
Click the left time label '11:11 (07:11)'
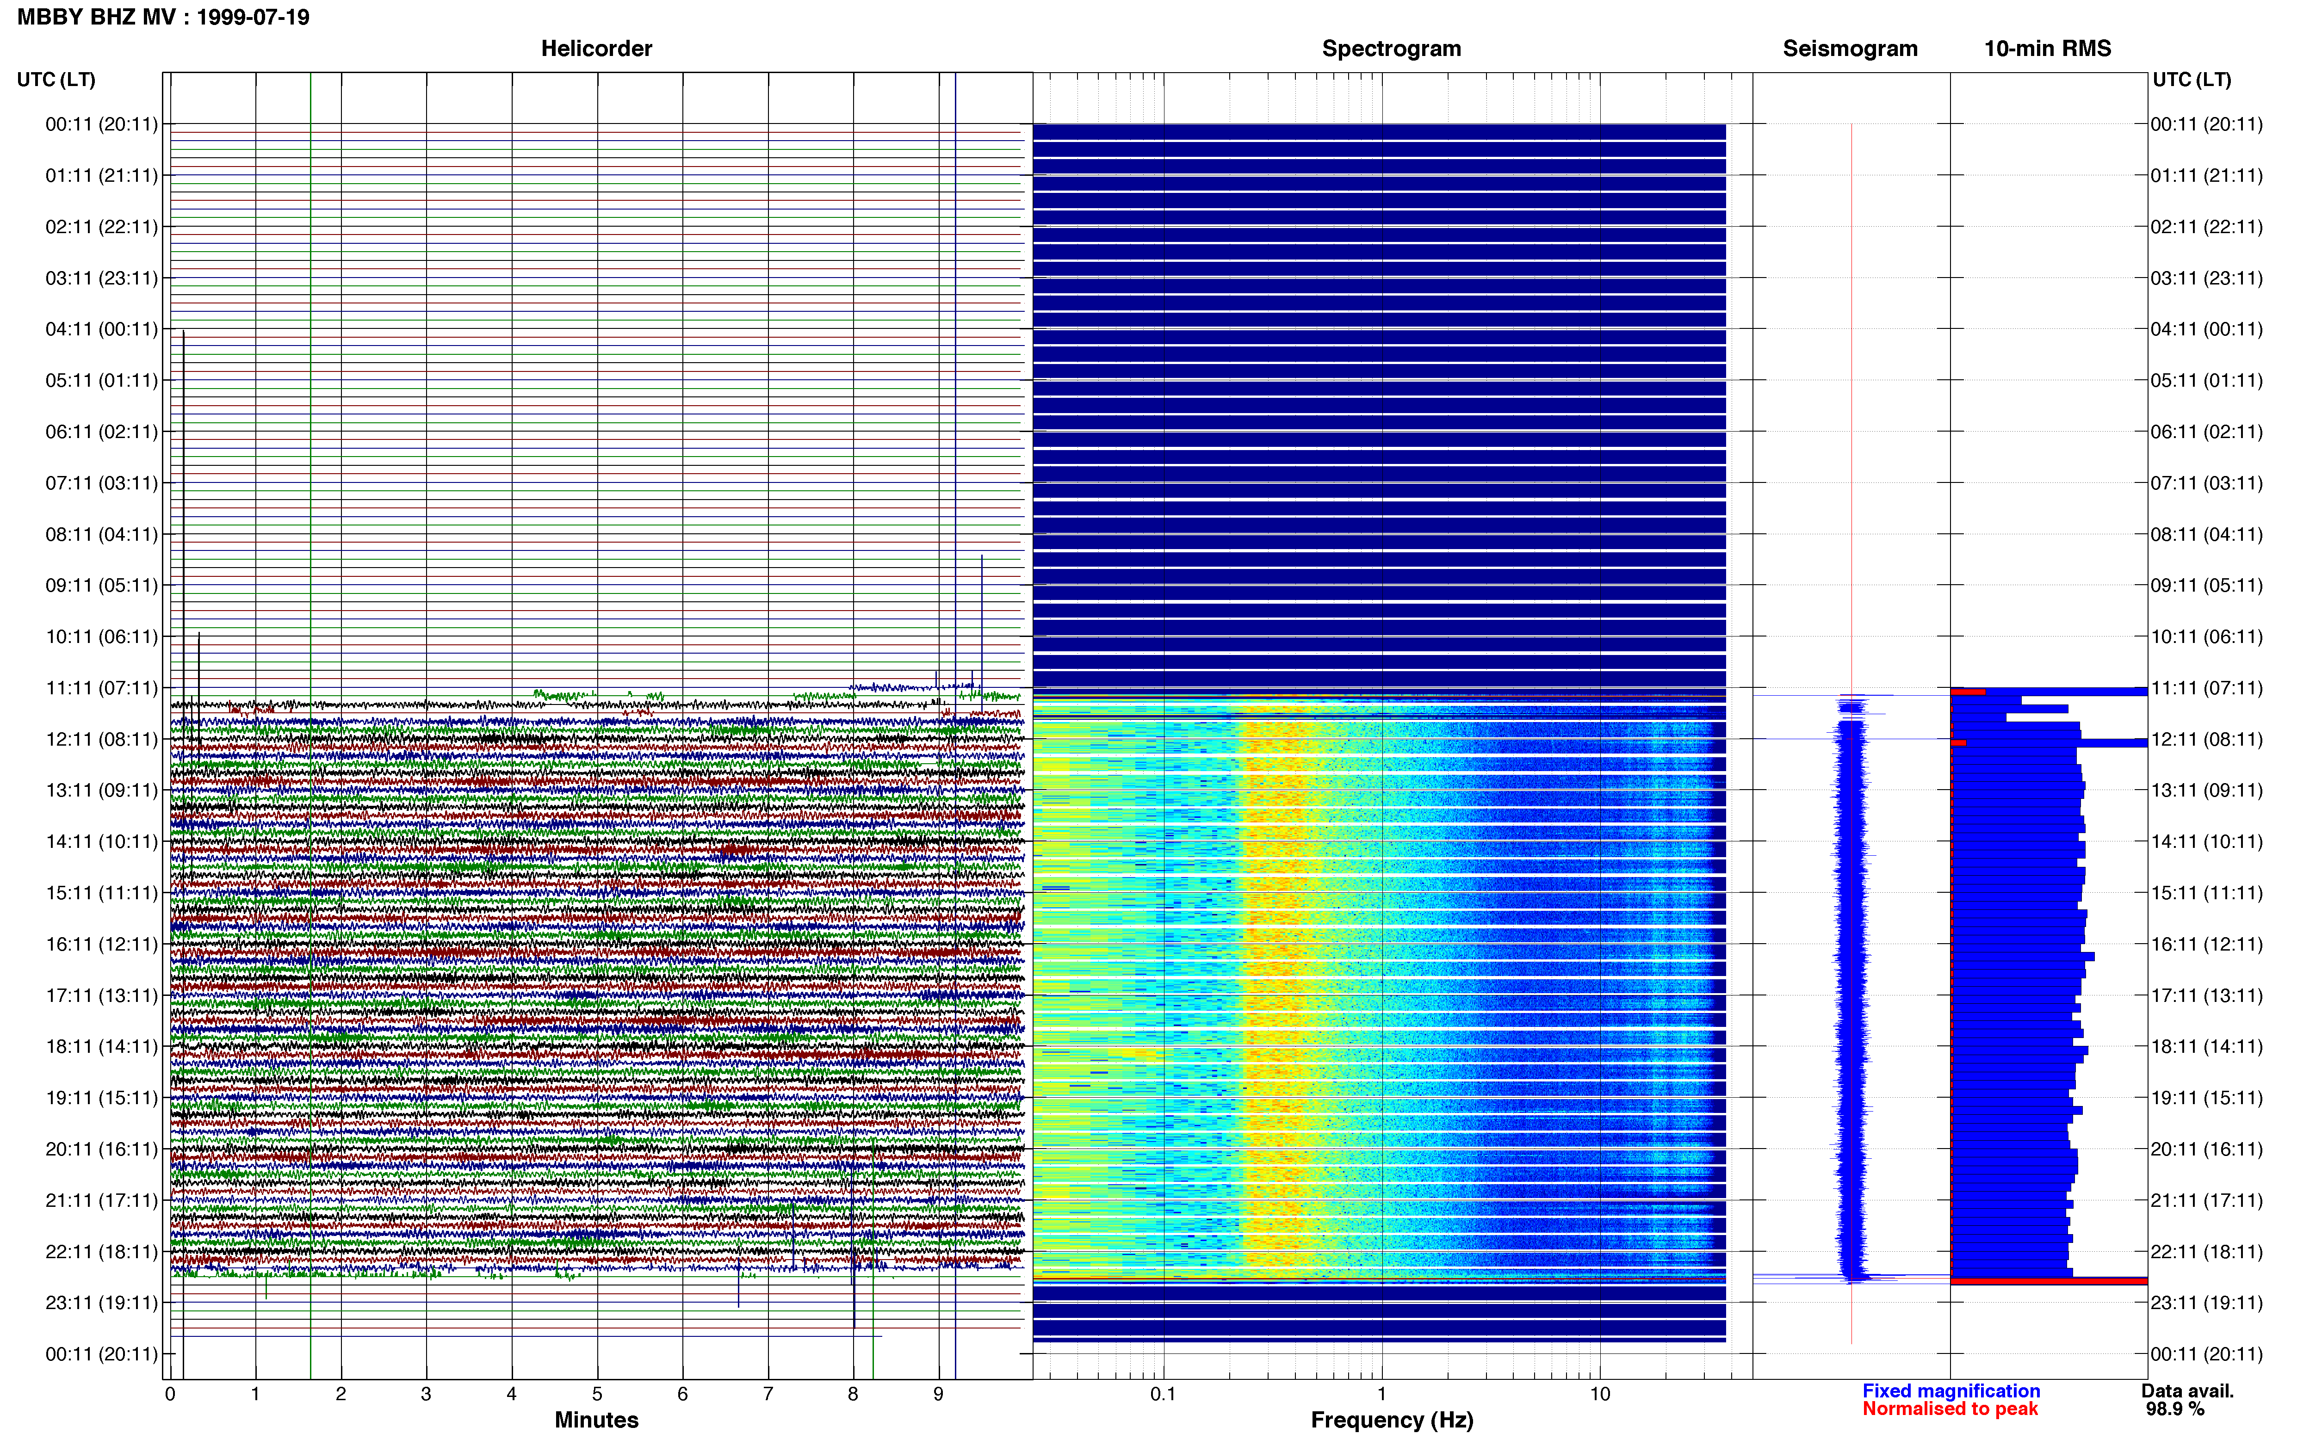(102, 687)
